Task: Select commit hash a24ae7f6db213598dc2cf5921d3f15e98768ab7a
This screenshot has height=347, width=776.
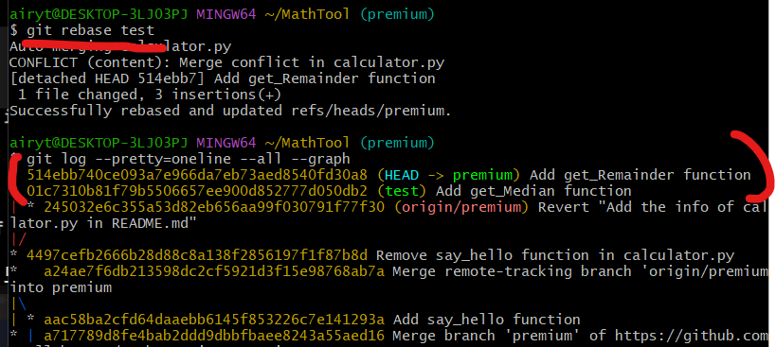Action: [x=214, y=271]
